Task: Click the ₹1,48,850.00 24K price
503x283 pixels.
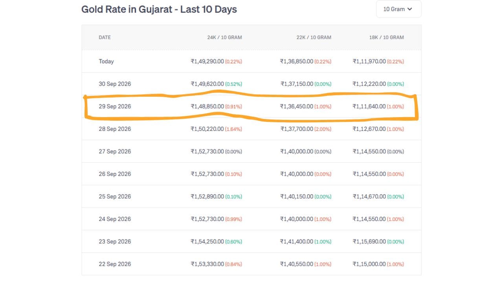Action: tap(207, 107)
